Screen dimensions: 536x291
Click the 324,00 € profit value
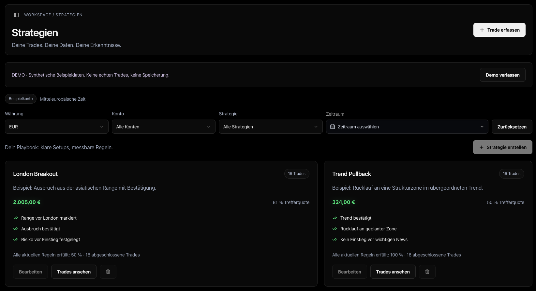(x=343, y=202)
